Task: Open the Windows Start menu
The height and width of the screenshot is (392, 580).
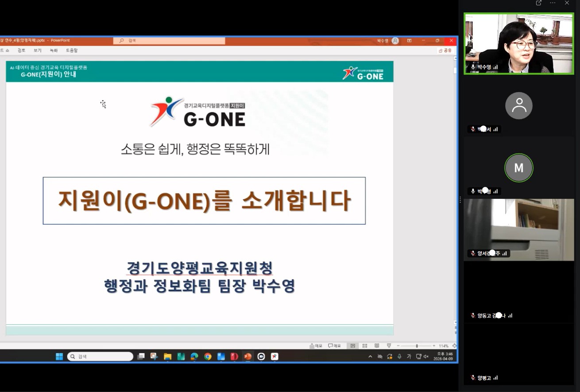Action: [x=59, y=357]
